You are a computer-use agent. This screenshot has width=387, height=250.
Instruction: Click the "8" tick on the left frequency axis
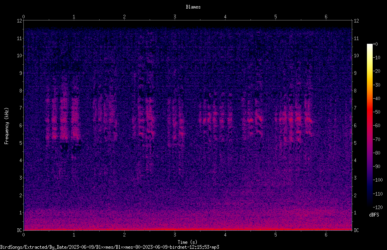[20, 91]
